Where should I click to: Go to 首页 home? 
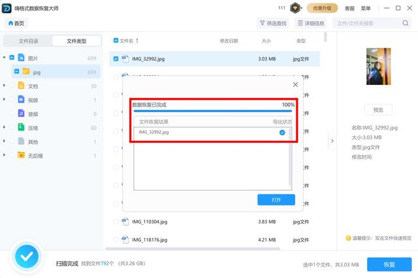[16, 23]
